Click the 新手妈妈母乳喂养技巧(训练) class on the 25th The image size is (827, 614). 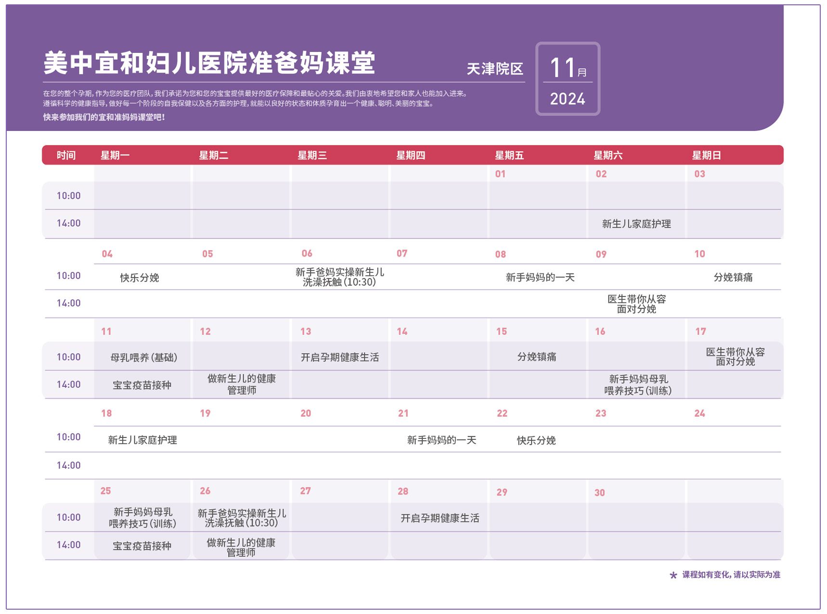tap(142, 518)
